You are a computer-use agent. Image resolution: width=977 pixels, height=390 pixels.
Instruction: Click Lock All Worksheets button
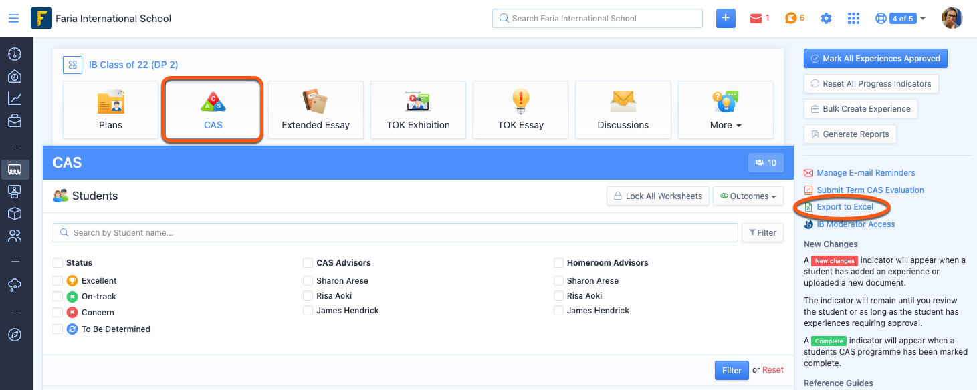[658, 196]
